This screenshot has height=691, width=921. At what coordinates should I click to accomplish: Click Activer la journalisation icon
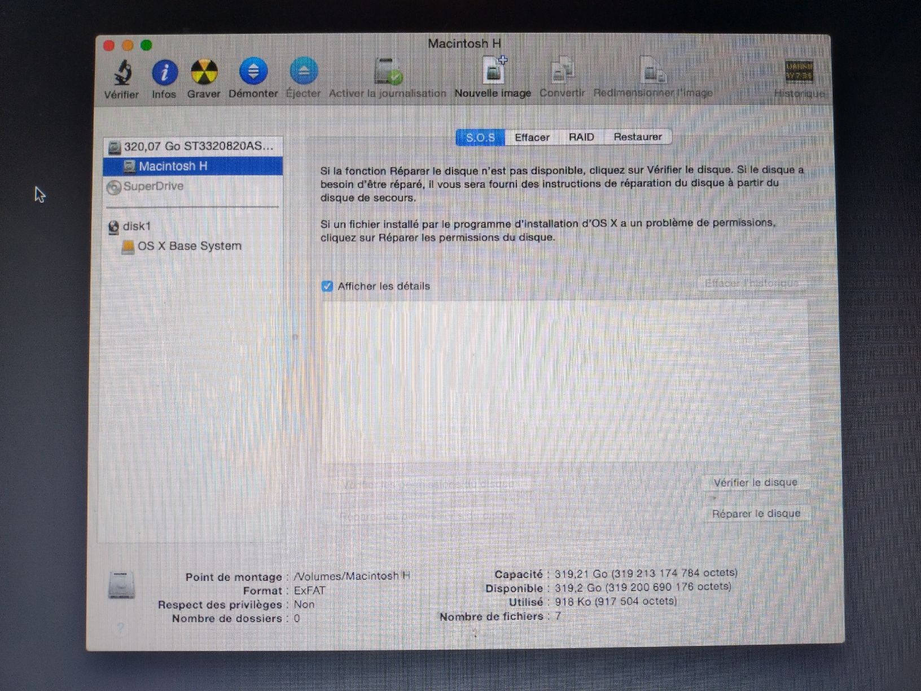(x=388, y=71)
